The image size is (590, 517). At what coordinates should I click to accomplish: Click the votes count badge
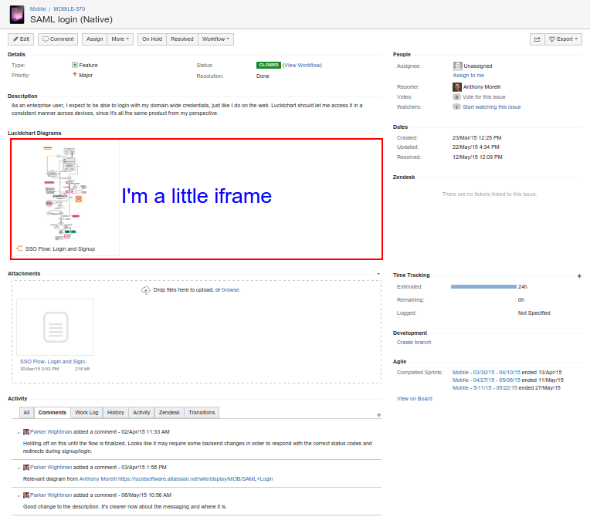(x=456, y=97)
